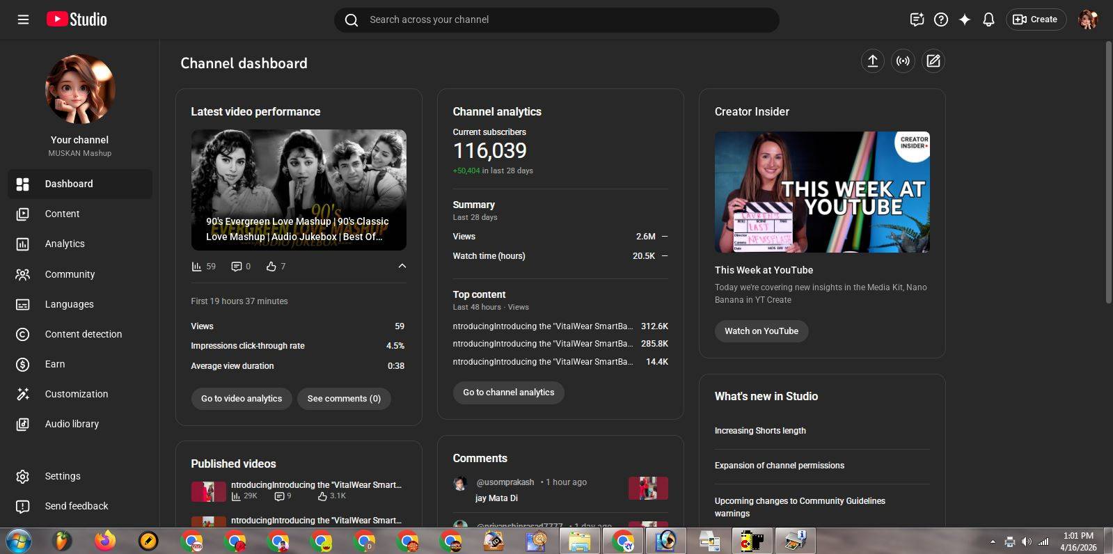Open Analytics in the sidebar
1113x554 pixels.
click(65, 244)
